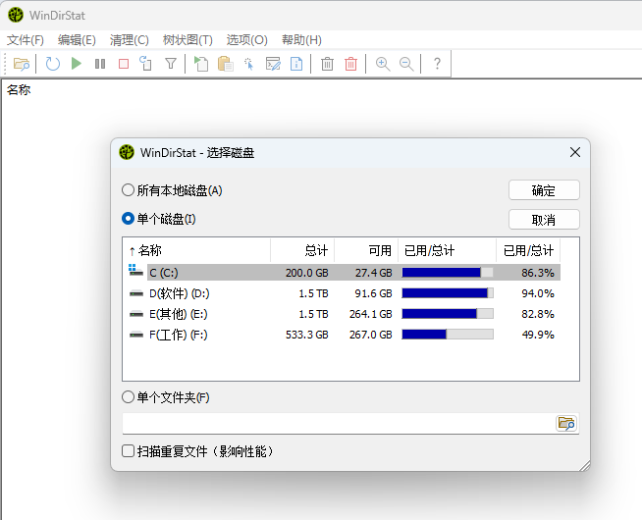This screenshot has width=642, height=520.
Task: Click the command prompt edit icon
Action: [x=273, y=64]
